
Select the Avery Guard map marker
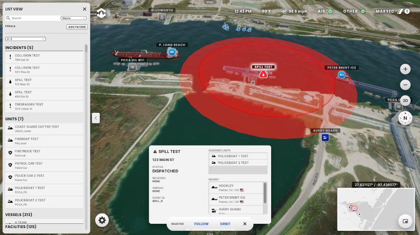click(325, 138)
